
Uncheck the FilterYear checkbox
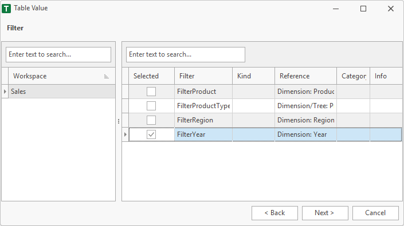(151, 134)
